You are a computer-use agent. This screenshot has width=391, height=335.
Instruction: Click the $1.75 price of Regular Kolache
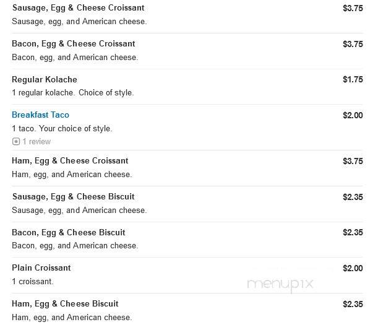point(353,79)
